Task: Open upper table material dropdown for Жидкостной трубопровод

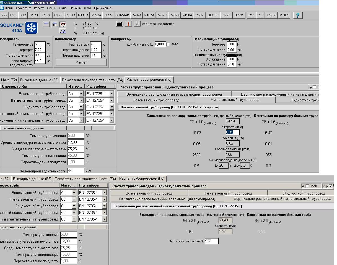Action: (81, 107)
